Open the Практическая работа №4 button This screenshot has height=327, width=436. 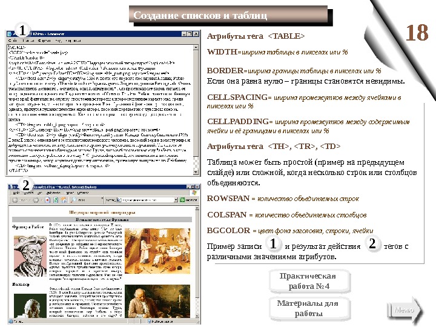coord(309,281)
